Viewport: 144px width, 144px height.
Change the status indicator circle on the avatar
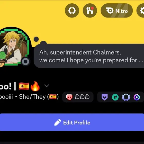25,61
